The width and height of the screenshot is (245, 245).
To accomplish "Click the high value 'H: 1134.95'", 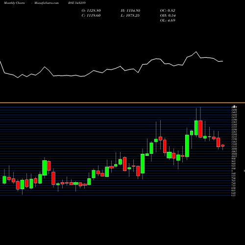I will coord(130,11).
